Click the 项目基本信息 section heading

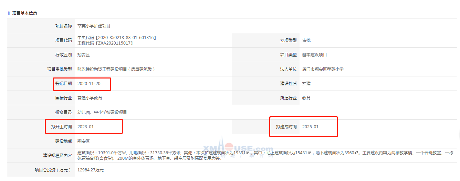point(25,13)
